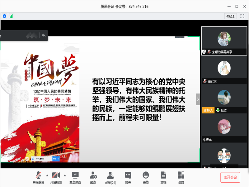249x187 pixels.
Task: Start screen sharing with 共享屏幕
Action: point(75,178)
